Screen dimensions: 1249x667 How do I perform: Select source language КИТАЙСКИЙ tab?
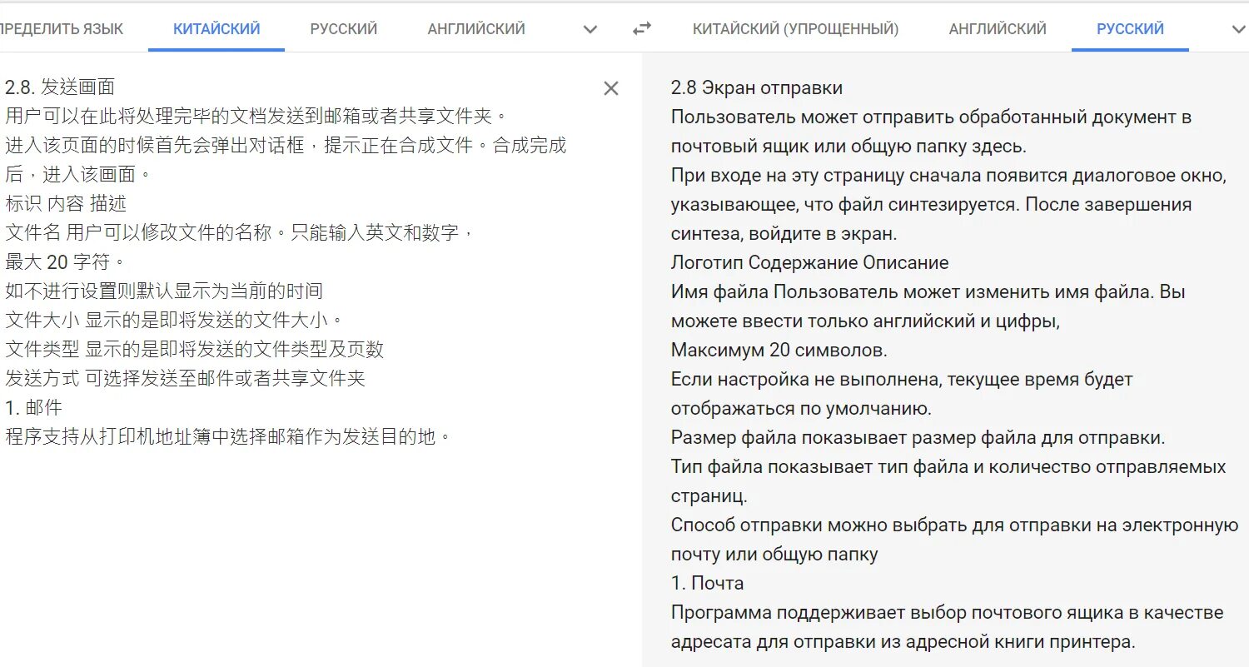coord(216,29)
